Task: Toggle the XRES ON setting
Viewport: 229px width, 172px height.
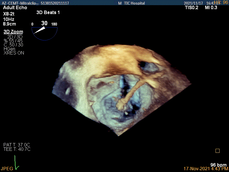Action: tap(14, 53)
